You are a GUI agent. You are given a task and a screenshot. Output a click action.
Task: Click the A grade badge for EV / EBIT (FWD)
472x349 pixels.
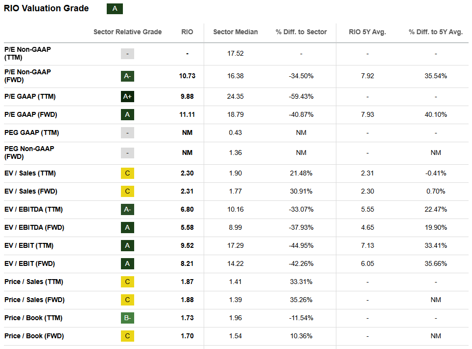[x=127, y=263]
